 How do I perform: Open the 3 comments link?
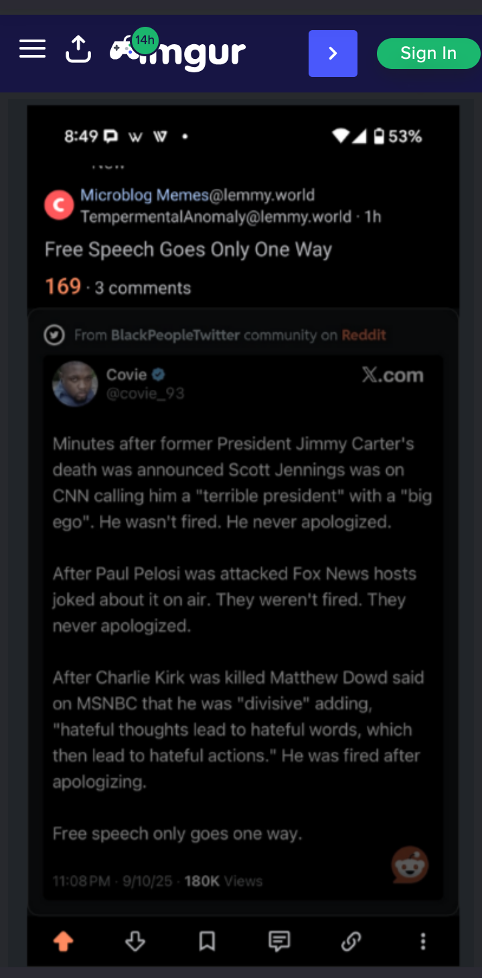[143, 288]
